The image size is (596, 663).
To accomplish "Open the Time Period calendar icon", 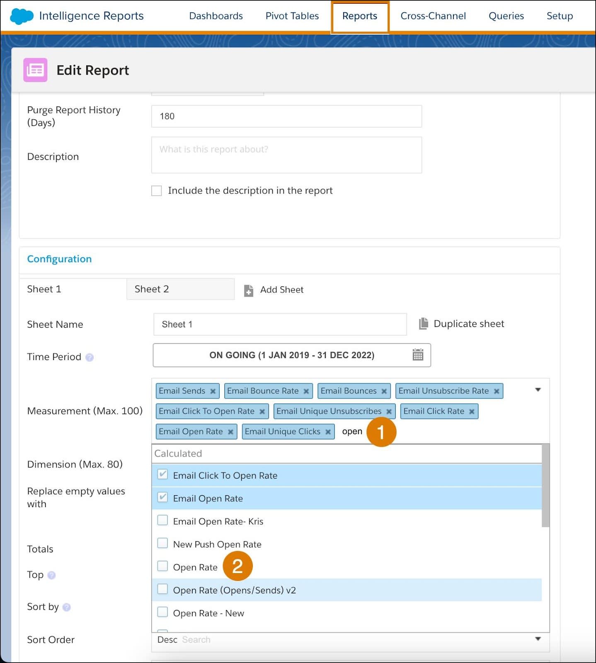I will coord(418,355).
